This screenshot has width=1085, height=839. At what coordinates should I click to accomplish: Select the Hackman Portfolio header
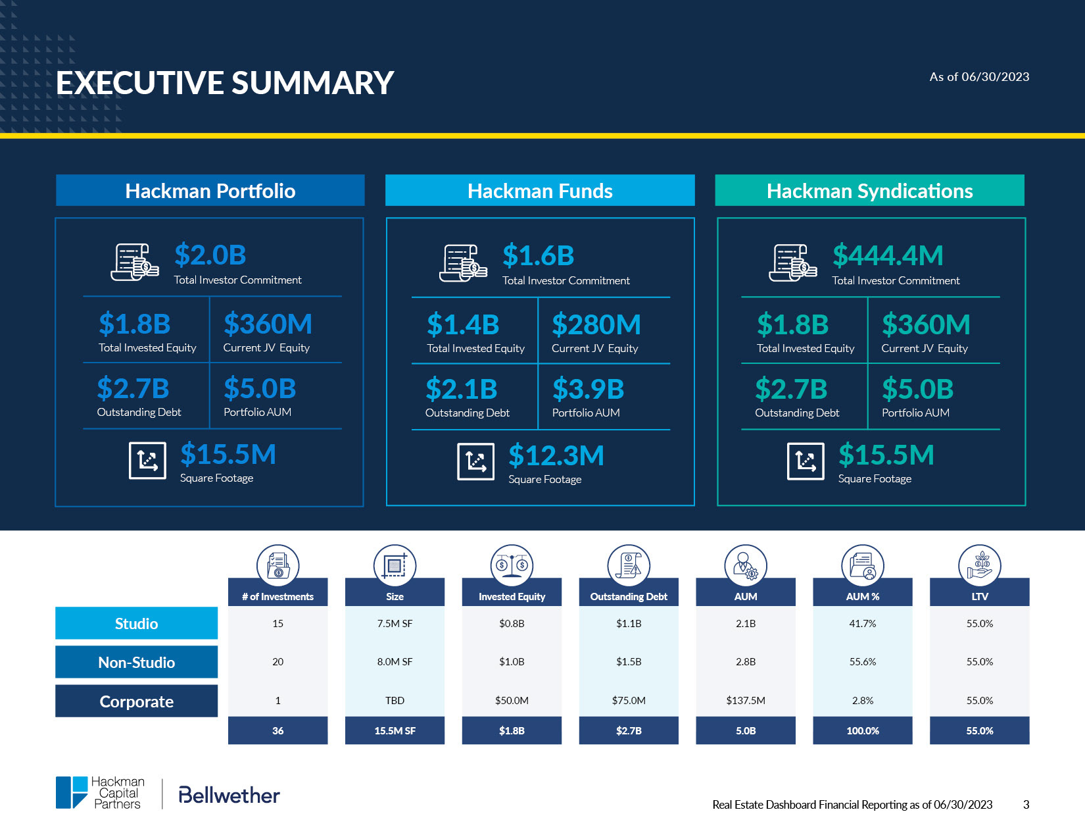210,190
